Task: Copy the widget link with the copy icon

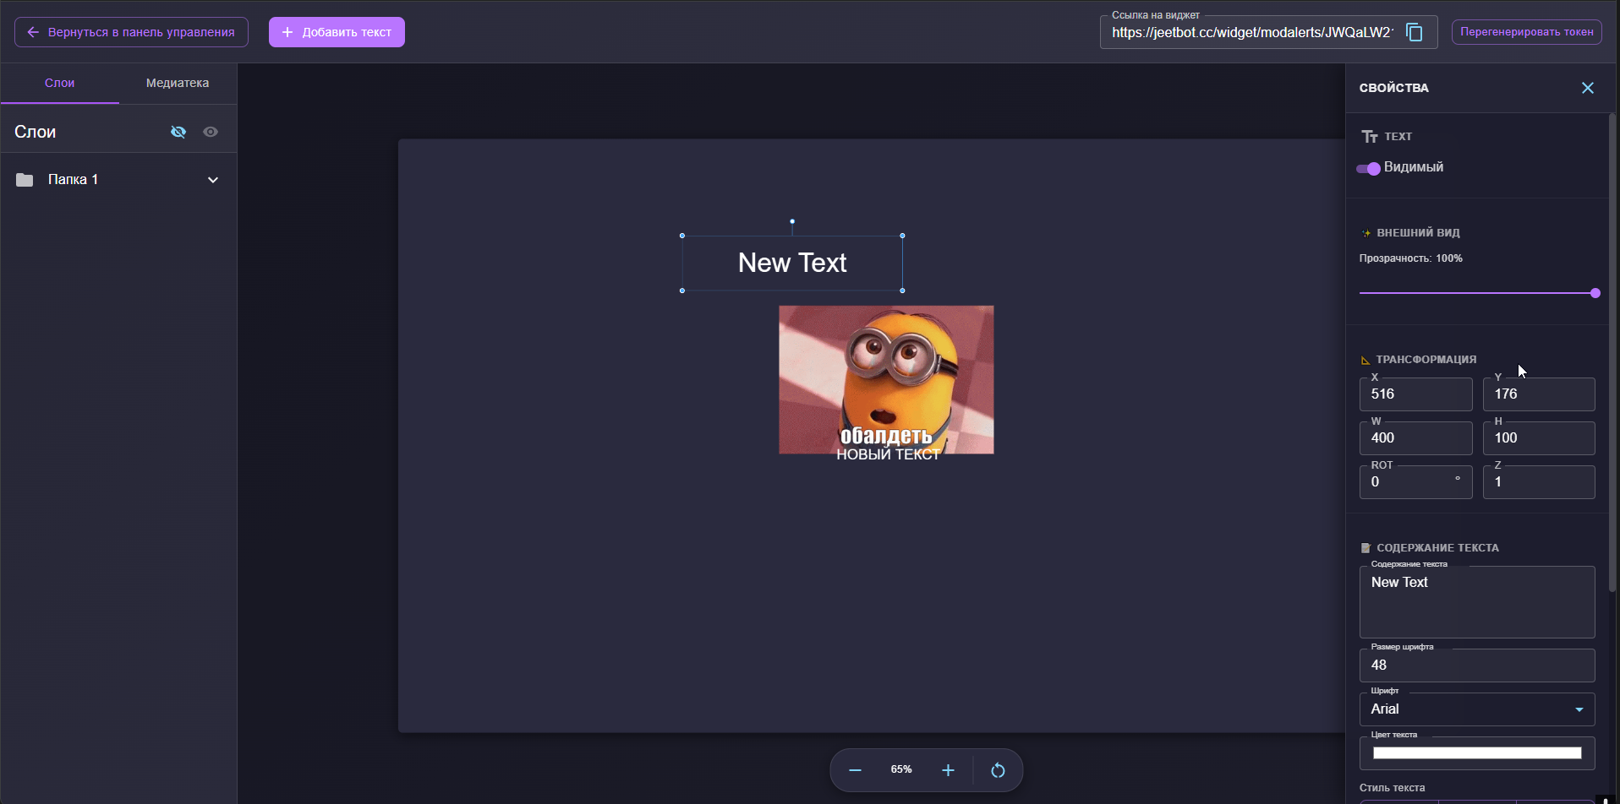Action: (1414, 32)
